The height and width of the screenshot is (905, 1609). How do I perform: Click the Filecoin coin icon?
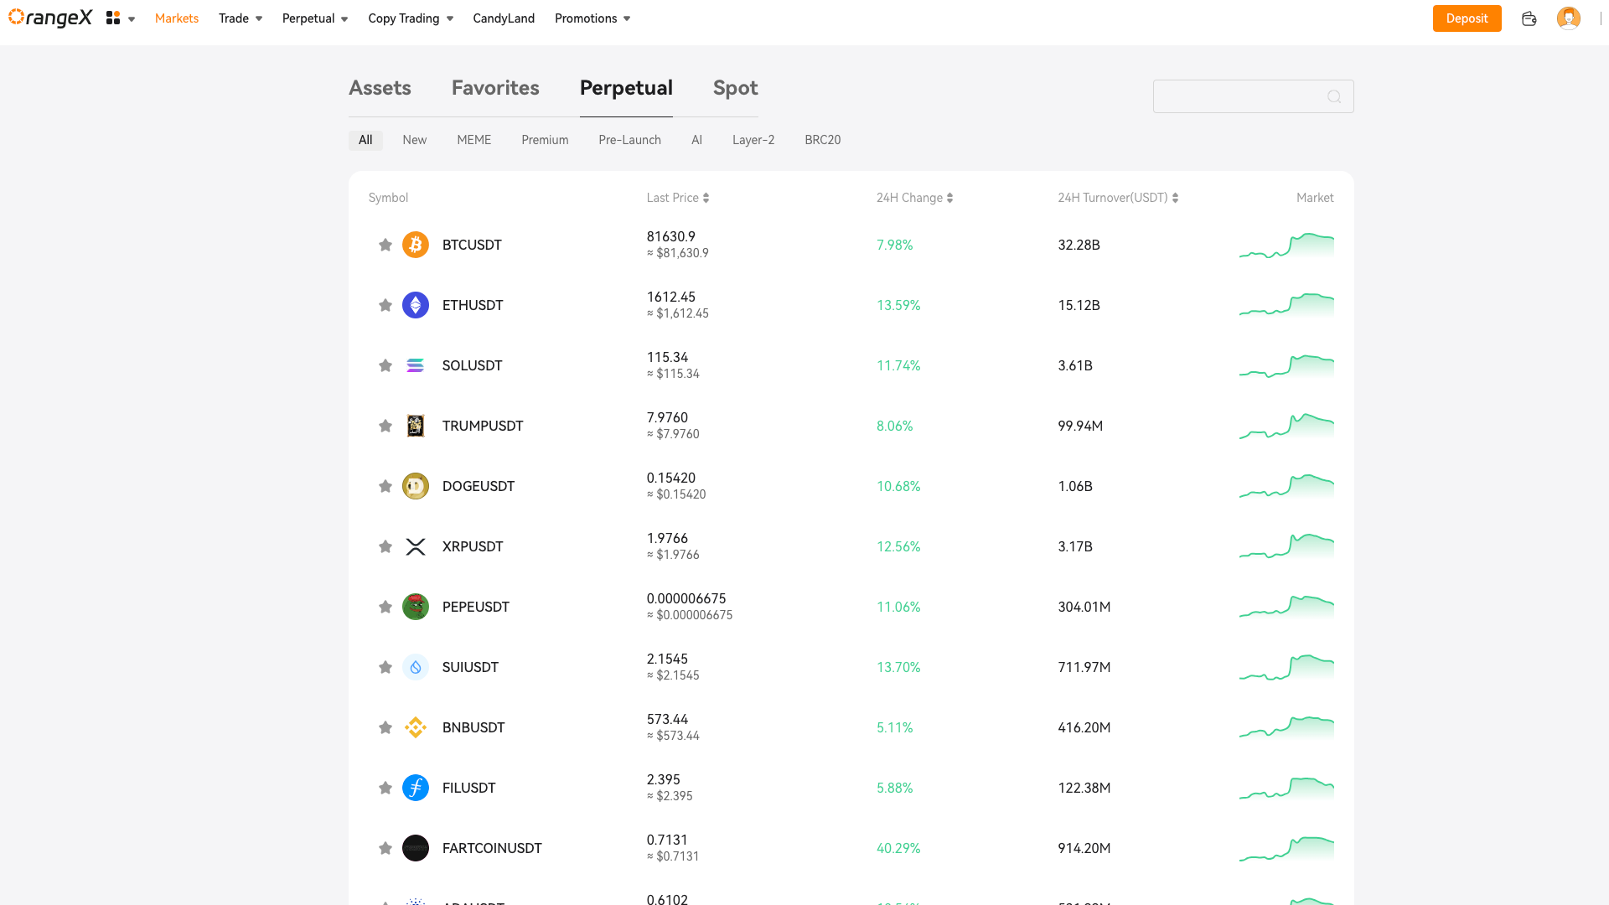tap(416, 788)
